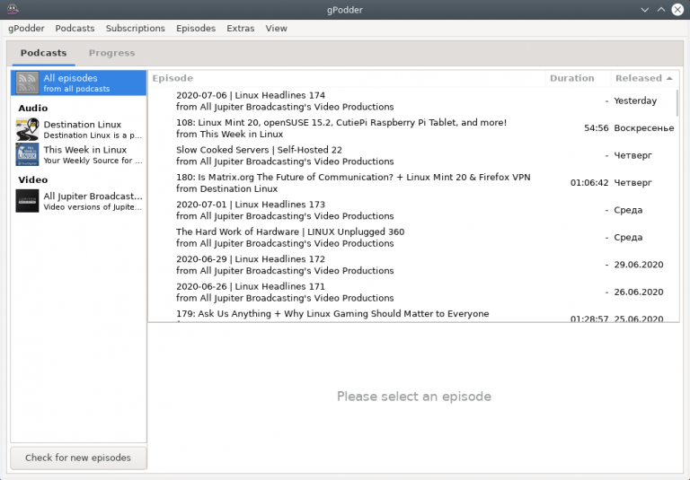
Task: Select episode 180: Is Matrix.org The Future
Action: point(413,182)
